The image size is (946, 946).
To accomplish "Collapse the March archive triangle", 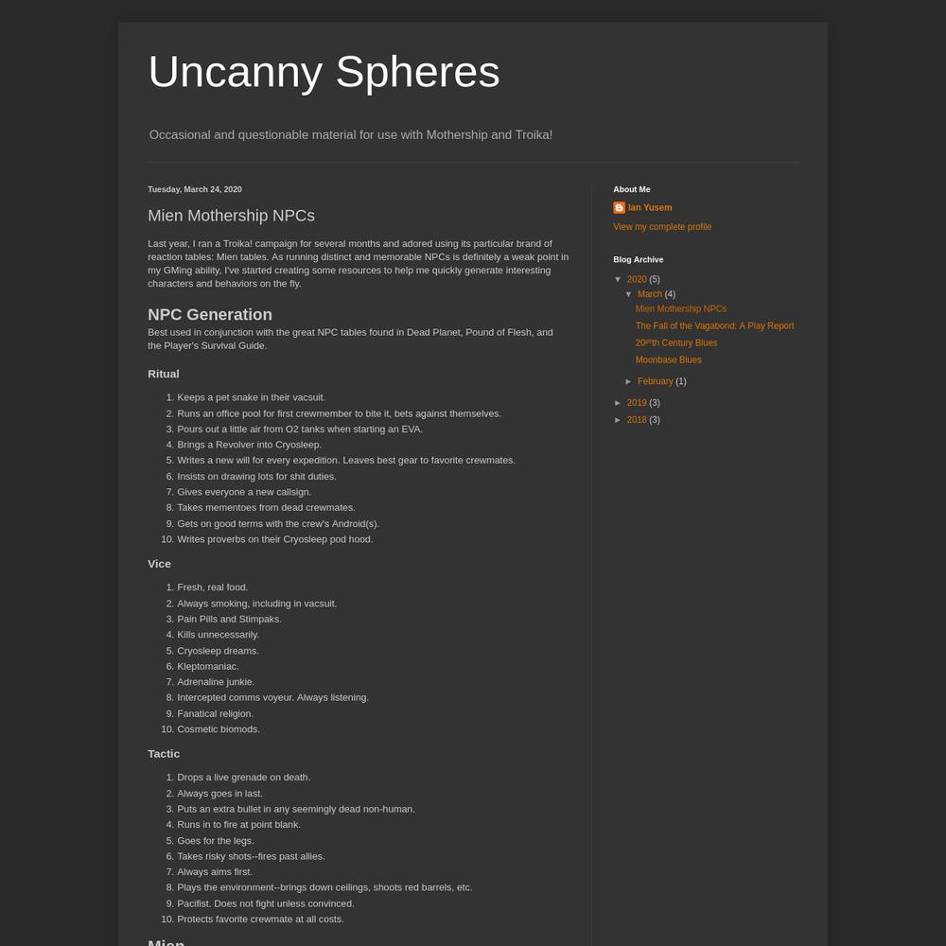I will click(x=629, y=294).
